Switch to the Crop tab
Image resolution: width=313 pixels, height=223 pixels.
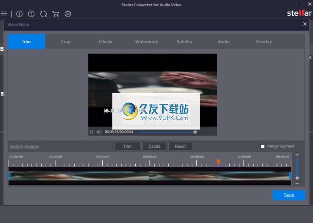[65, 41]
